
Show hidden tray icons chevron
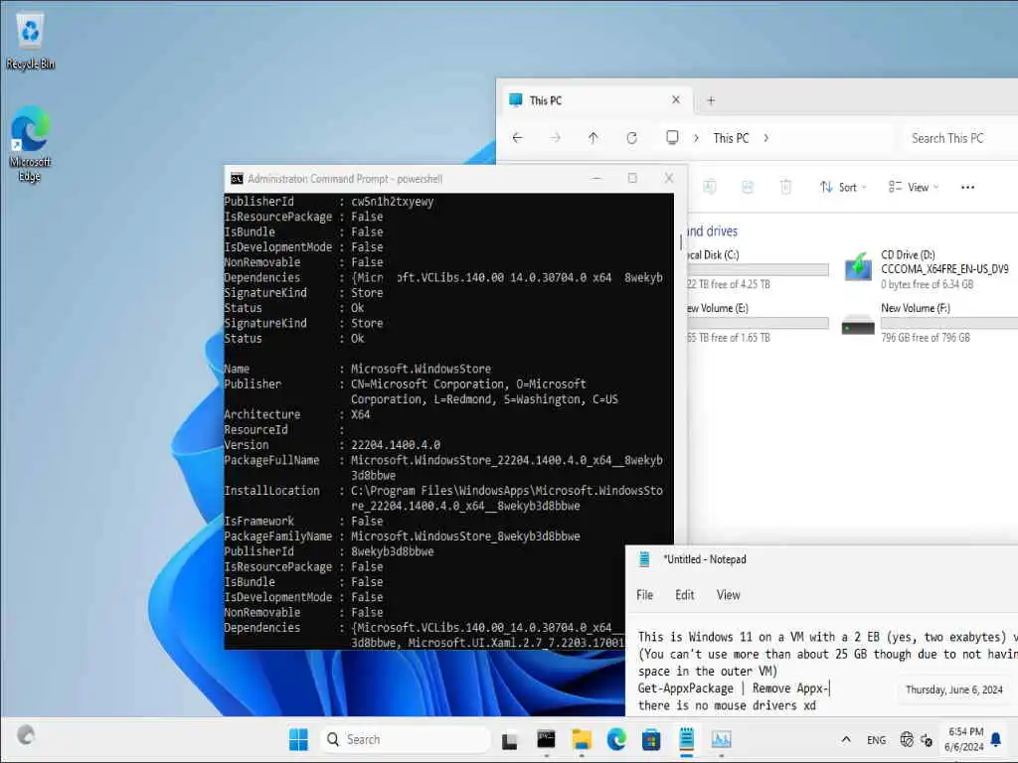(x=846, y=739)
